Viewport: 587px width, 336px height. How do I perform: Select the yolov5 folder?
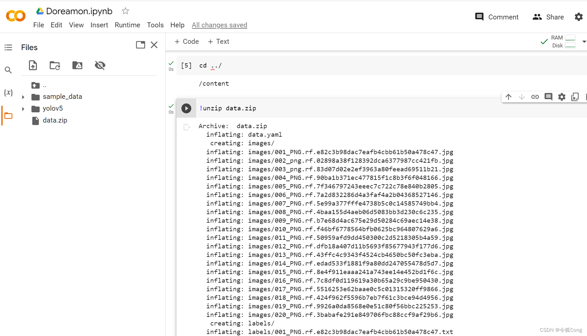coord(53,108)
